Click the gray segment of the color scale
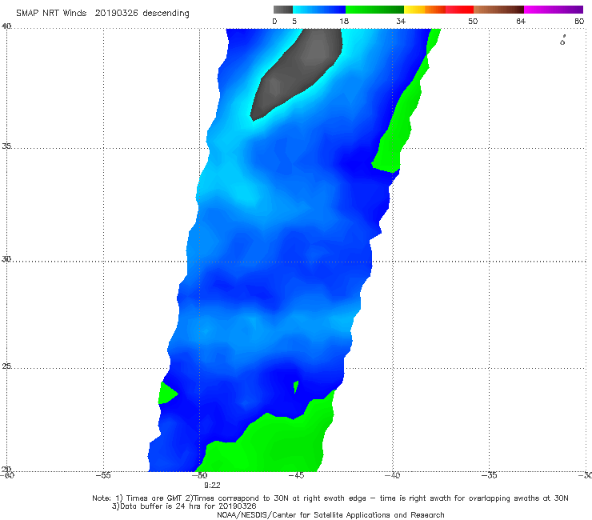The width and height of the screenshot is (592, 520). pos(282,10)
